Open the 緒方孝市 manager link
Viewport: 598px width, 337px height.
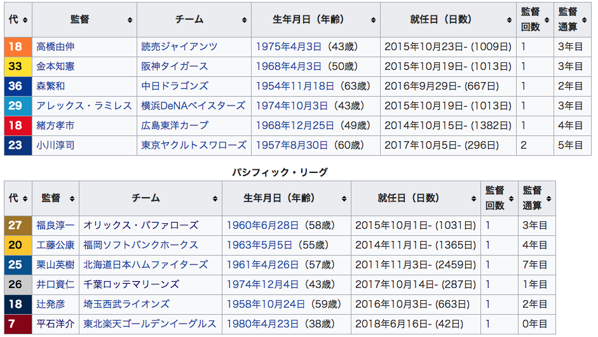tap(55, 125)
